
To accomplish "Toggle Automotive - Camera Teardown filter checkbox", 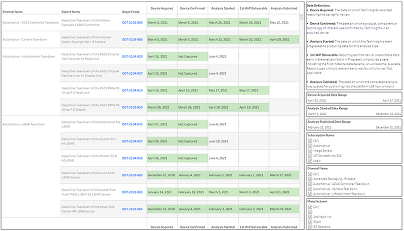I will (310, 189).
